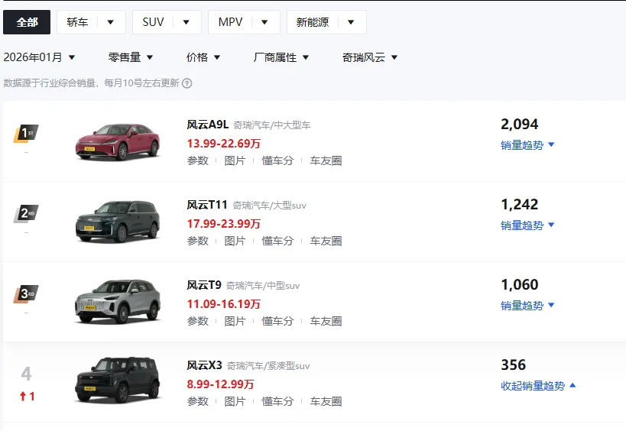Screen dimensions: 626x431
Task: Open the 轿车 category dropdown
Action: (x=91, y=22)
